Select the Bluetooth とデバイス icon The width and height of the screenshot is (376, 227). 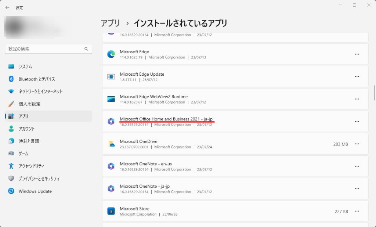coord(11,79)
